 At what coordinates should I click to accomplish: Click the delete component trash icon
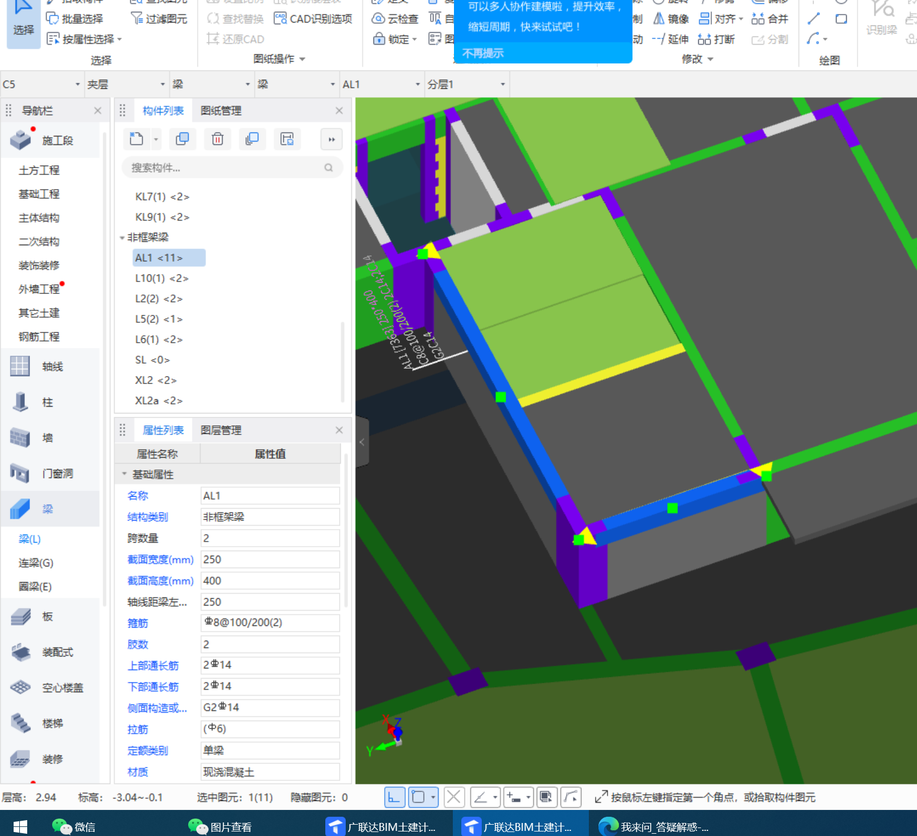(x=218, y=139)
